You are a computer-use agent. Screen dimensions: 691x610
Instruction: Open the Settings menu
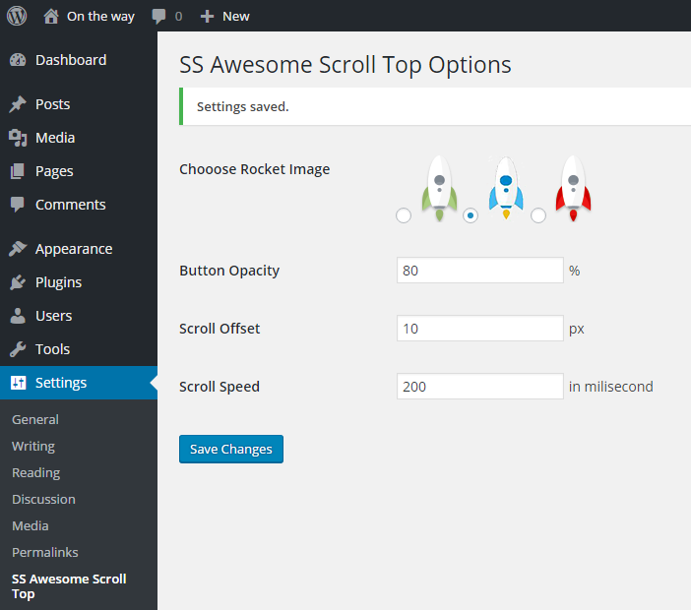79,383
